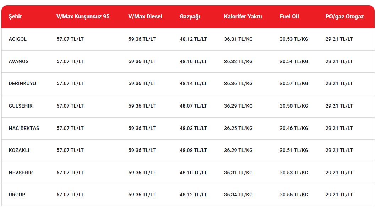The image size is (376, 213).
Task: Select the ACIGOL city name
Action: pos(18,39)
